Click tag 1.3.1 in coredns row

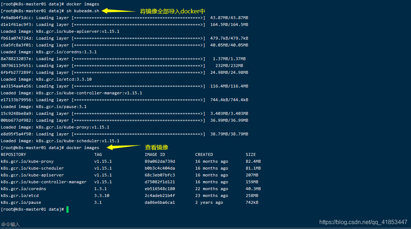(x=100, y=189)
